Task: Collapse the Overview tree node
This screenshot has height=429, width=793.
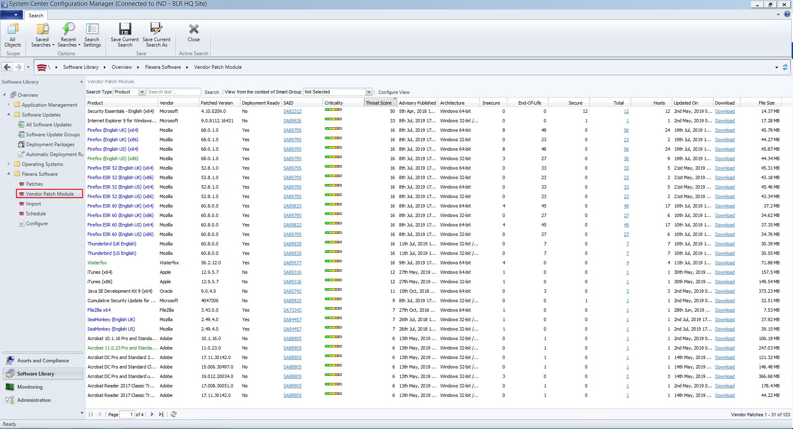Action: [5, 95]
